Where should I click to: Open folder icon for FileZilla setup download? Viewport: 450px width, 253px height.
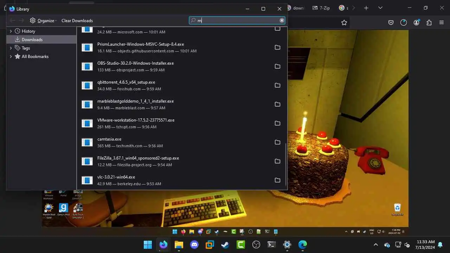click(x=277, y=161)
